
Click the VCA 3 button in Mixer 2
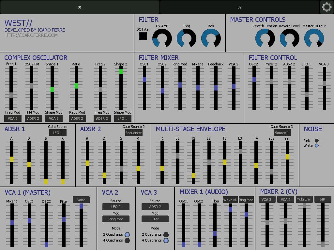pos(267,200)
